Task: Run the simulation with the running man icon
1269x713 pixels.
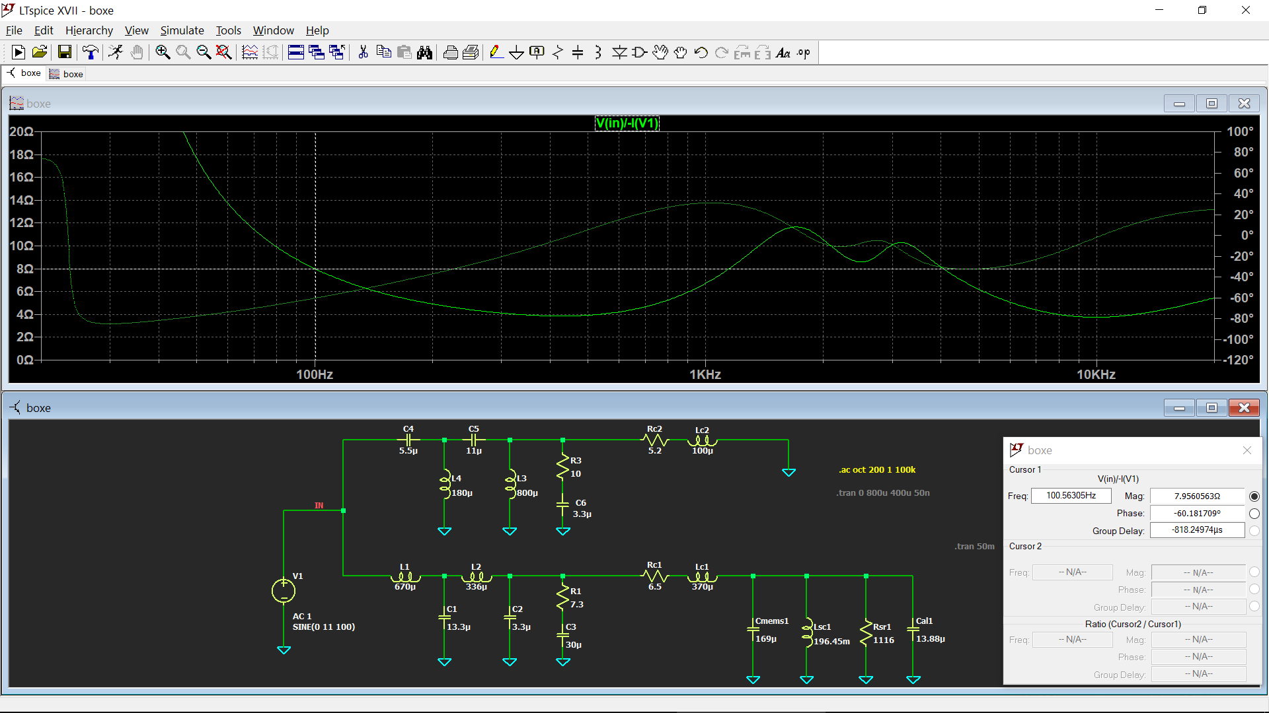Action: click(116, 53)
